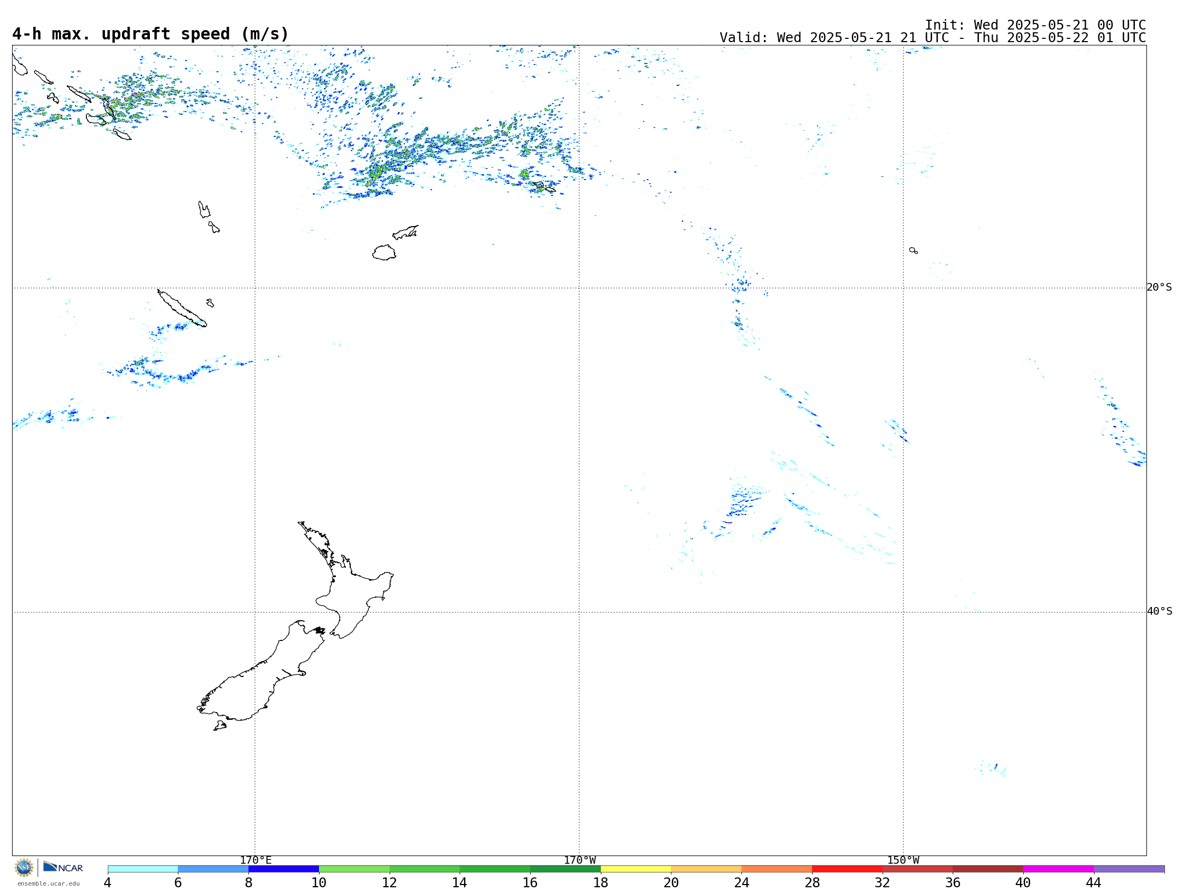
Task: Click the colorbar tick label 18
Action: click(601, 882)
